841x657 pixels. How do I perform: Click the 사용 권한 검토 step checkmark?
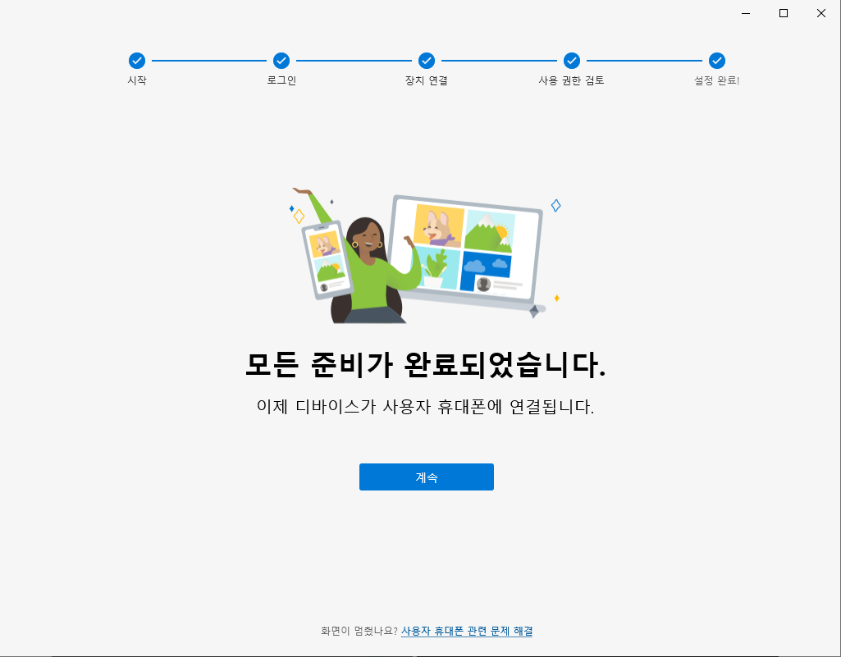coord(572,61)
